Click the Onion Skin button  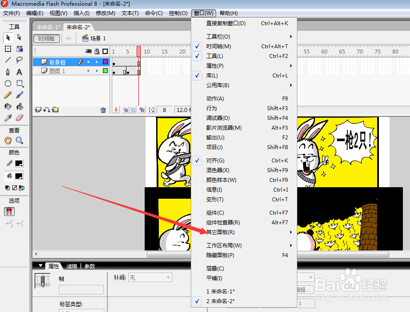tap(126, 110)
